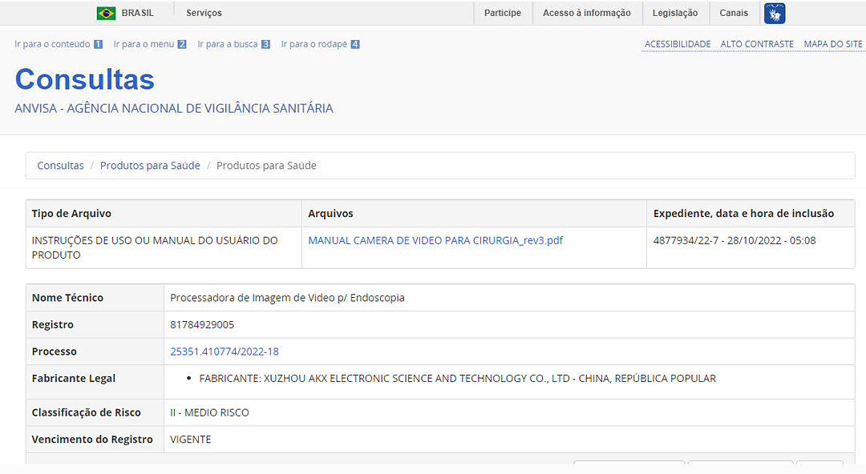Toggle ALTO CONTRASTE mode
This screenshot has height=474, width=866.
tap(757, 44)
